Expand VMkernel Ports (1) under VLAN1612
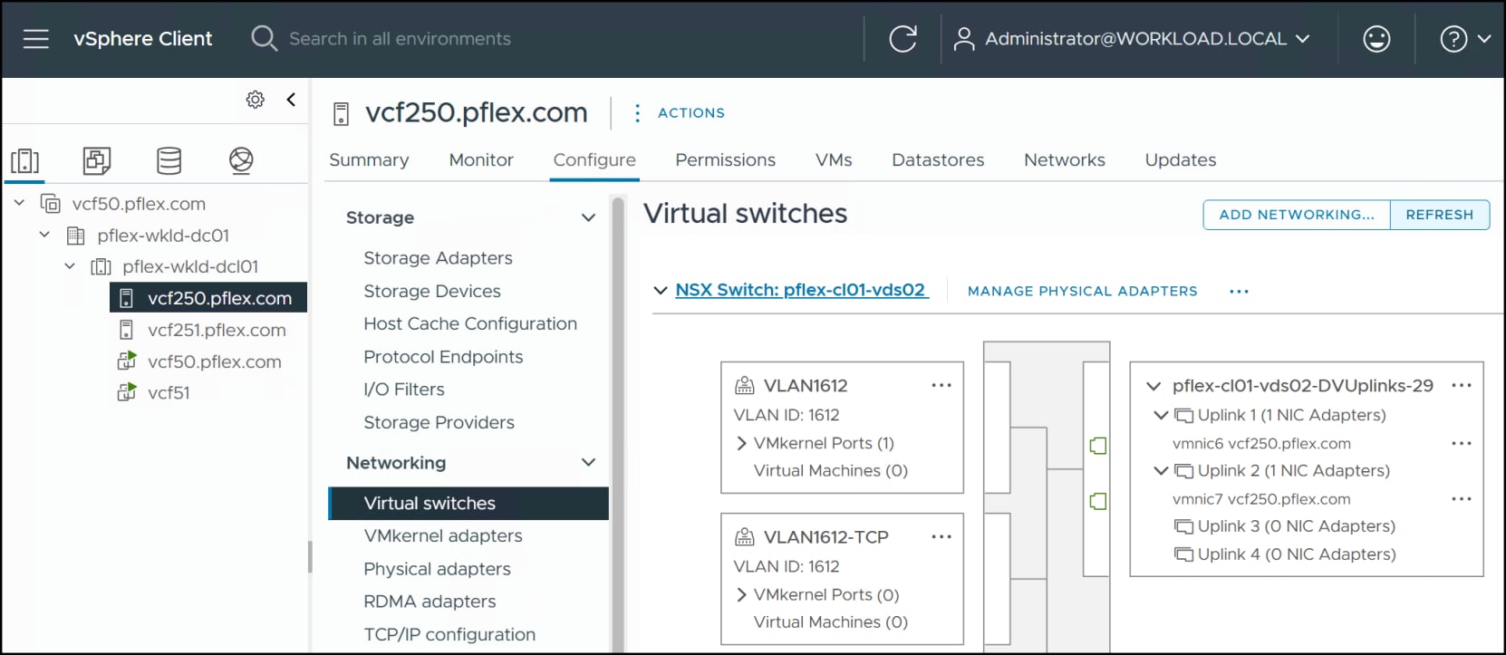Viewport: 1506px width, 655px height. coord(742,443)
